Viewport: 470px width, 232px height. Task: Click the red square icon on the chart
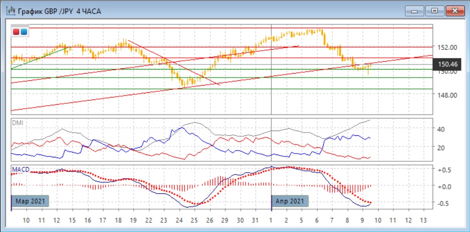[x=16, y=32]
